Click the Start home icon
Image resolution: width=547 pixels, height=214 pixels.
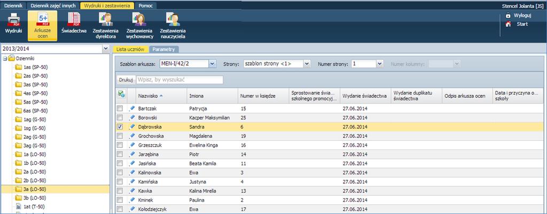click(508, 24)
